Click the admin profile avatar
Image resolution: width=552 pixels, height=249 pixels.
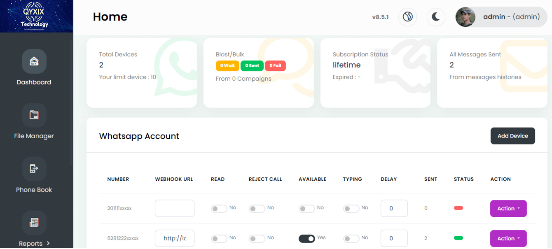(465, 17)
